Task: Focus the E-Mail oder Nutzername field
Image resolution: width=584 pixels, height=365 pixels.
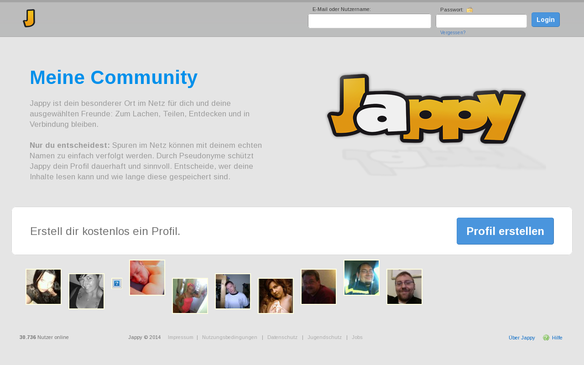Action: [370, 21]
